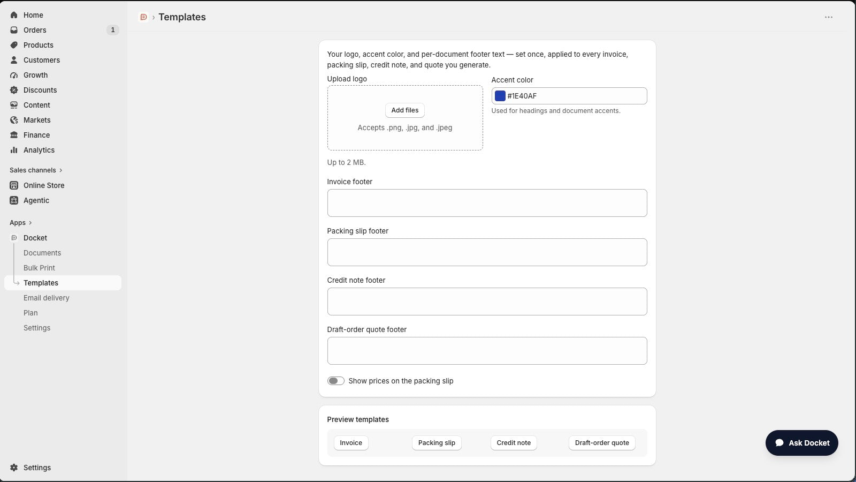Click the Home label in sidebar

[x=33, y=15]
